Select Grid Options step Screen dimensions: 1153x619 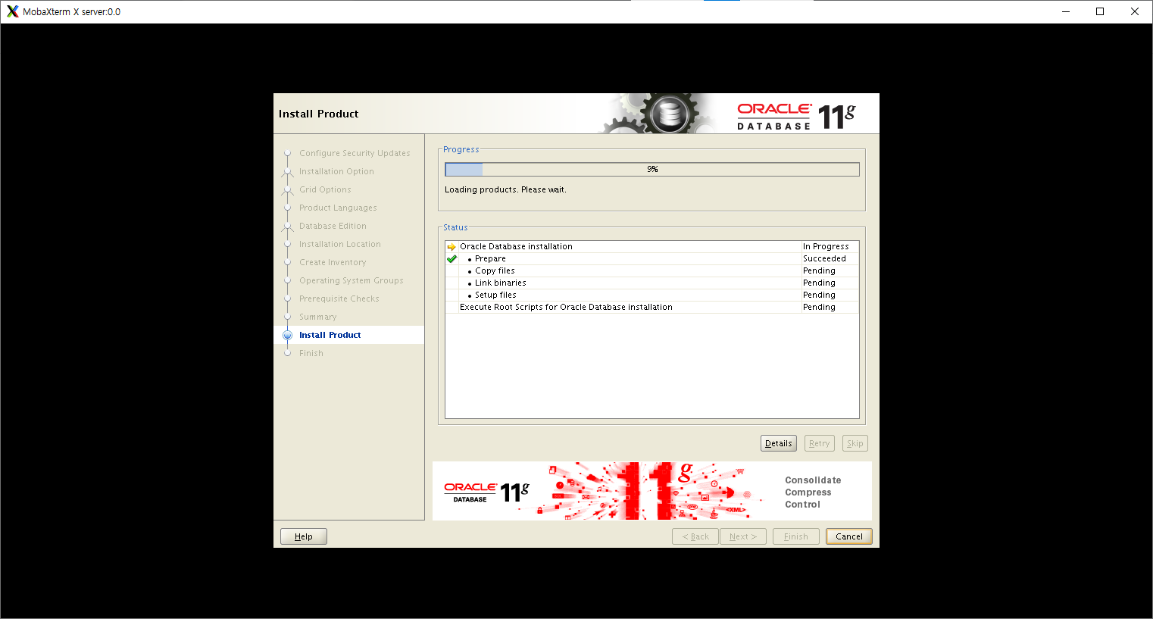pyautogui.click(x=325, y=189)
